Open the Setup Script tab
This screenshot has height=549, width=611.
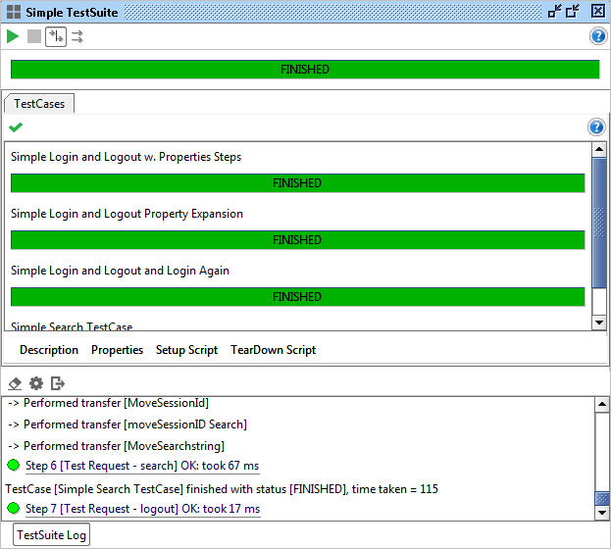click(186, 350)
